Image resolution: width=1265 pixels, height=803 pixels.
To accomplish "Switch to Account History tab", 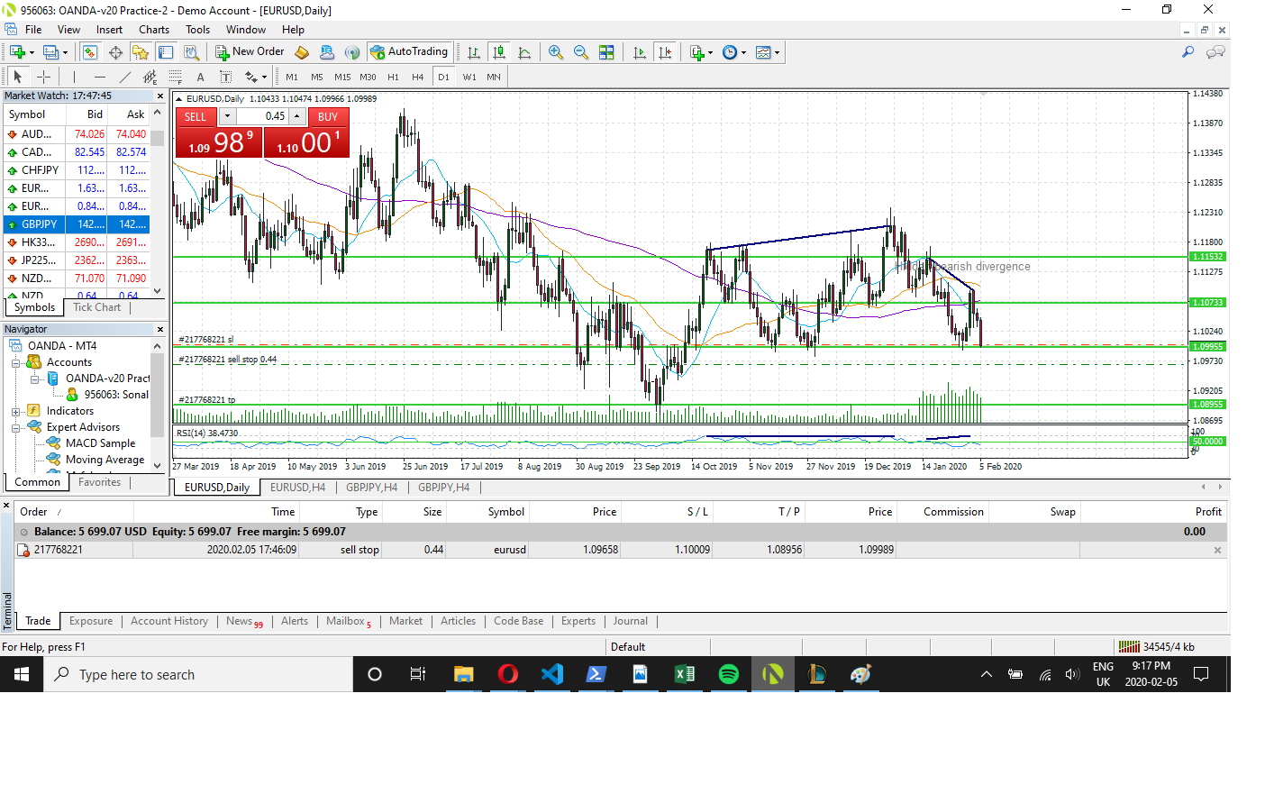I will (x=168, y=622).
